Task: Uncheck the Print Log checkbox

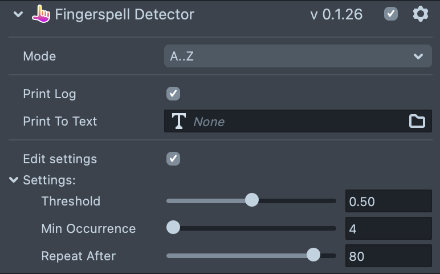Action: [173, 94]
